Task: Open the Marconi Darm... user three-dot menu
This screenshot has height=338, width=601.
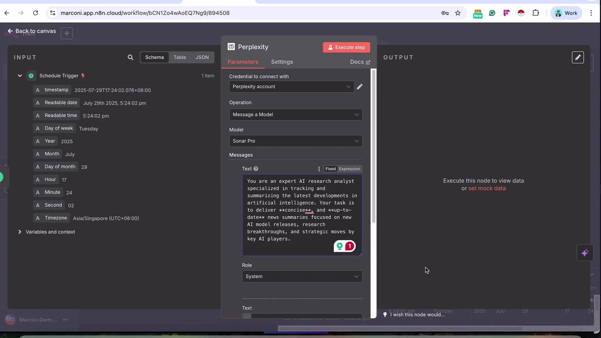Action: click(65, 320)
